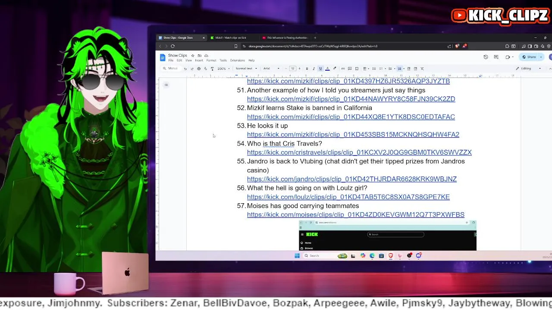
Task: Clear formatting from the toolbar
Action: click(x=422, y=68)
